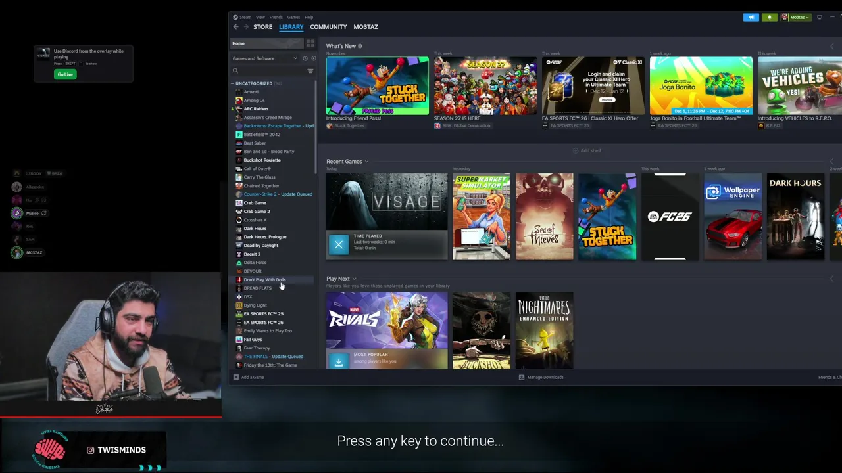The image size is (842, 473).
Task: Toggle the ready-to-play filter icon
Action: [313, 58]
